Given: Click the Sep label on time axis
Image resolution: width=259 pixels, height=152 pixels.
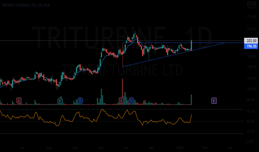Looking at the screenshot, I should (x=75, y=148).
